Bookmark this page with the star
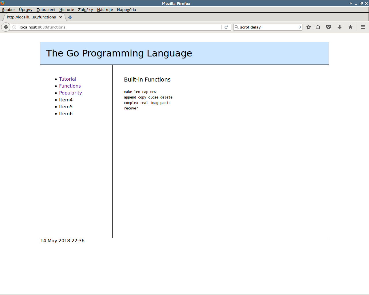 pos(309,27)
